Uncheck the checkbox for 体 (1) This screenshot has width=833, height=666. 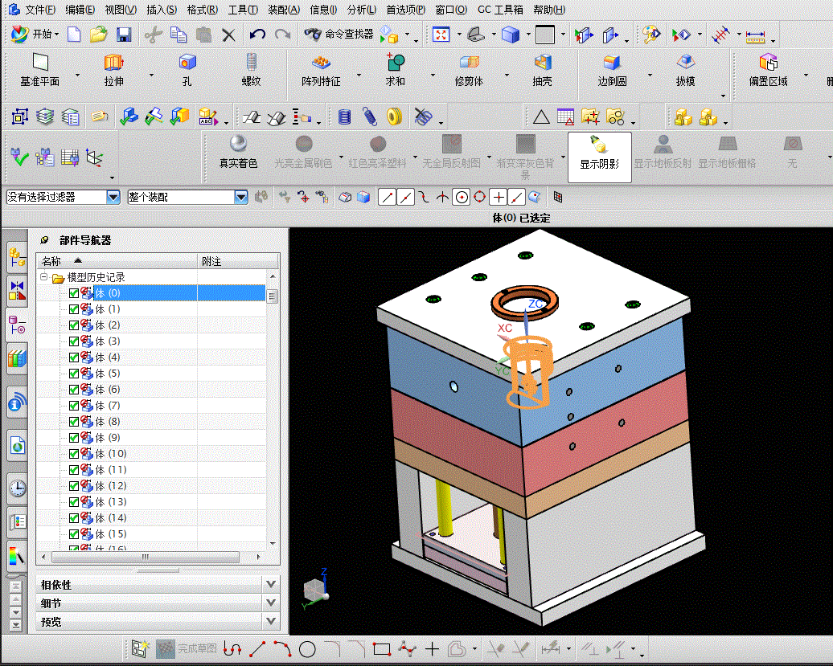(74, 309)
